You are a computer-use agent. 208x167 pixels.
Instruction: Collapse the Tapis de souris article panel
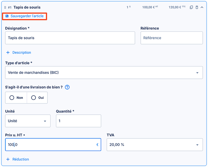pos(202,7)
